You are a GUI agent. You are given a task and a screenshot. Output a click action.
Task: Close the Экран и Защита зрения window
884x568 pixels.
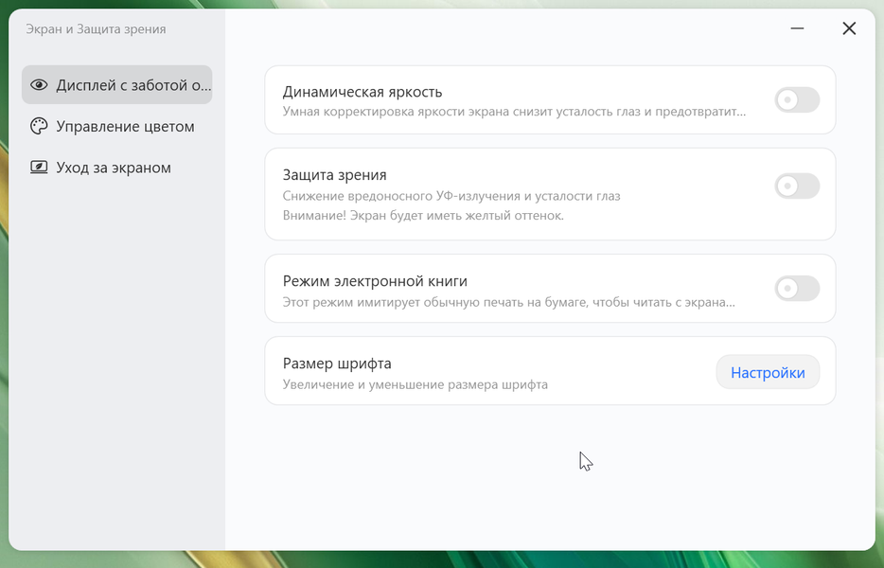click(x=849, y=28)
